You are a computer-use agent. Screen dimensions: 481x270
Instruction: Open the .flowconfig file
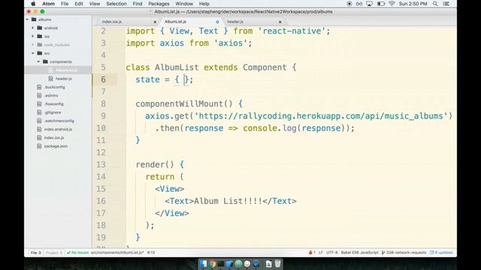click(54, 104)
